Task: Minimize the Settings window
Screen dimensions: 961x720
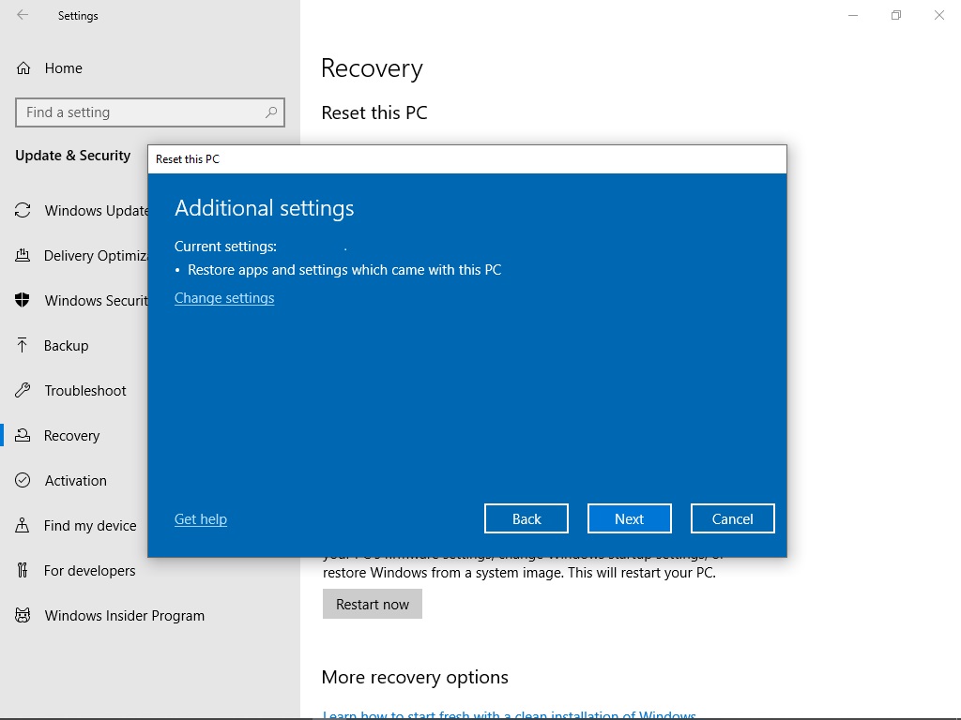Action: 852,15
